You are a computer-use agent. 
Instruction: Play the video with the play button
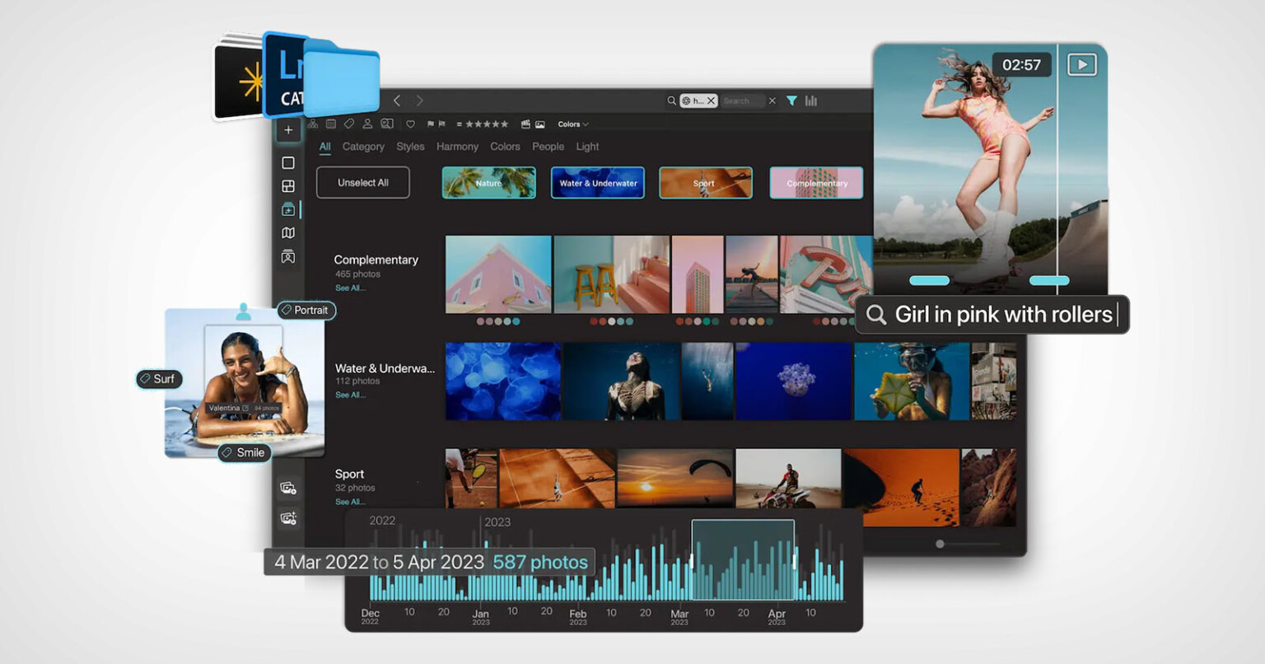pos(1082,64)
